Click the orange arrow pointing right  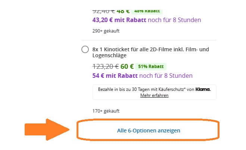coord(47,129)
